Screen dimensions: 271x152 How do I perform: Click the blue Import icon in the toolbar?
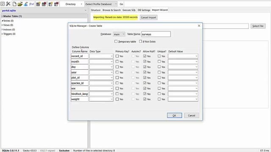pyautogui.click(x=26, y=4)
